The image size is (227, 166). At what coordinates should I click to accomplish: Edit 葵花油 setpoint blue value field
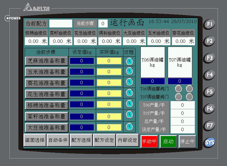click(82, 83)
